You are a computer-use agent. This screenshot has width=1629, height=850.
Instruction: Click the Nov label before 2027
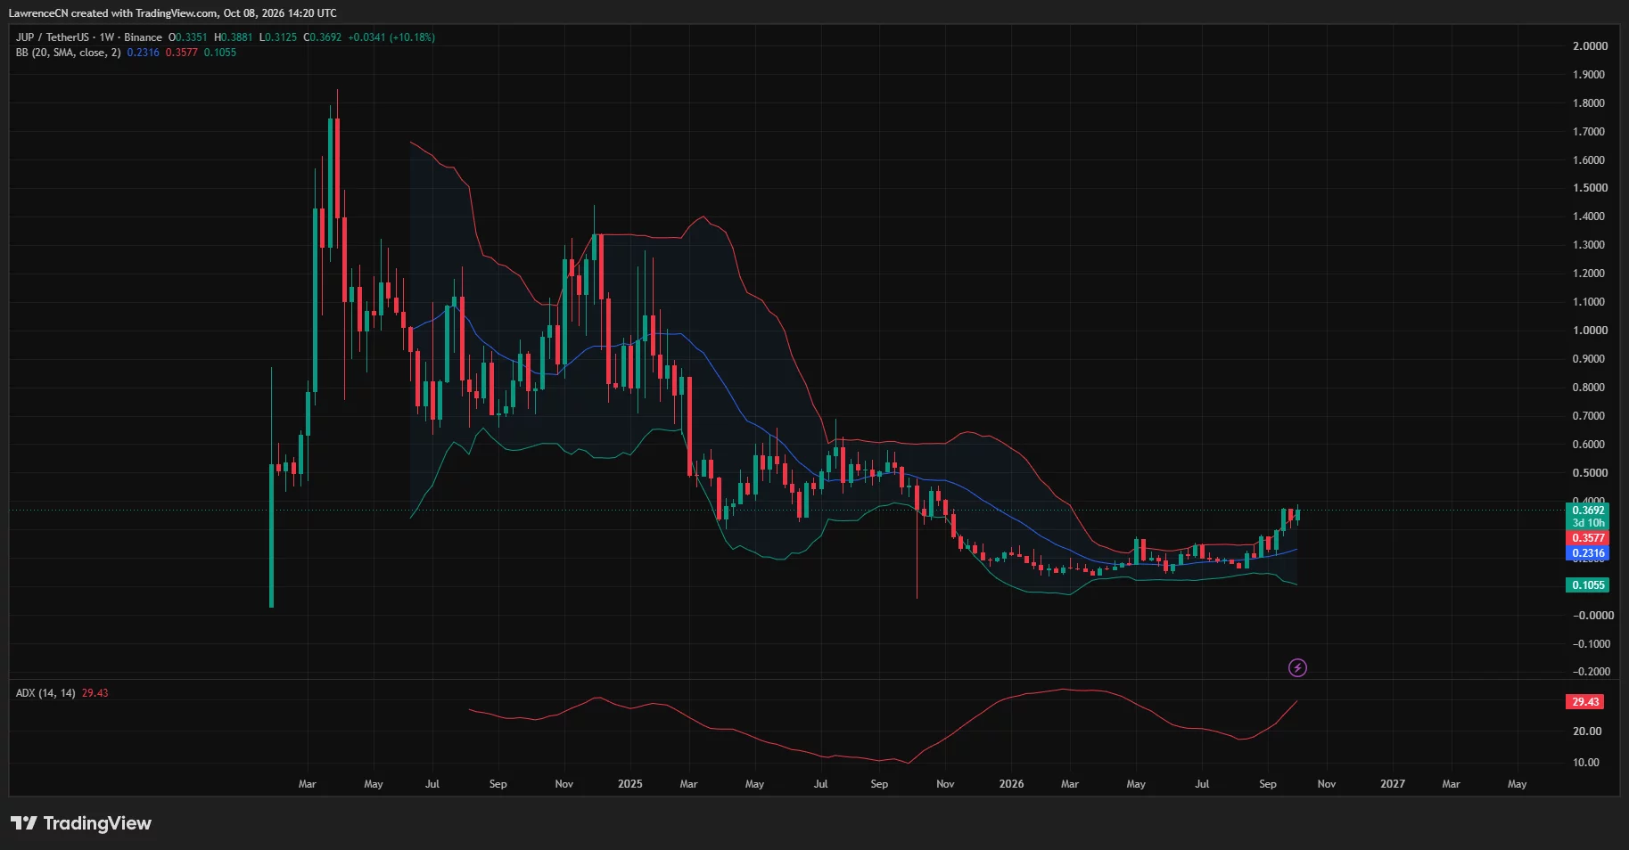point(1327,784)
